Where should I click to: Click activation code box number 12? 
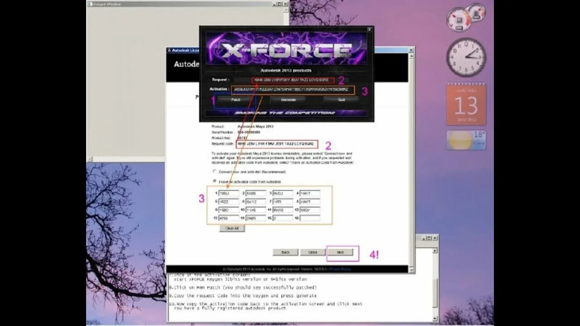310,210
